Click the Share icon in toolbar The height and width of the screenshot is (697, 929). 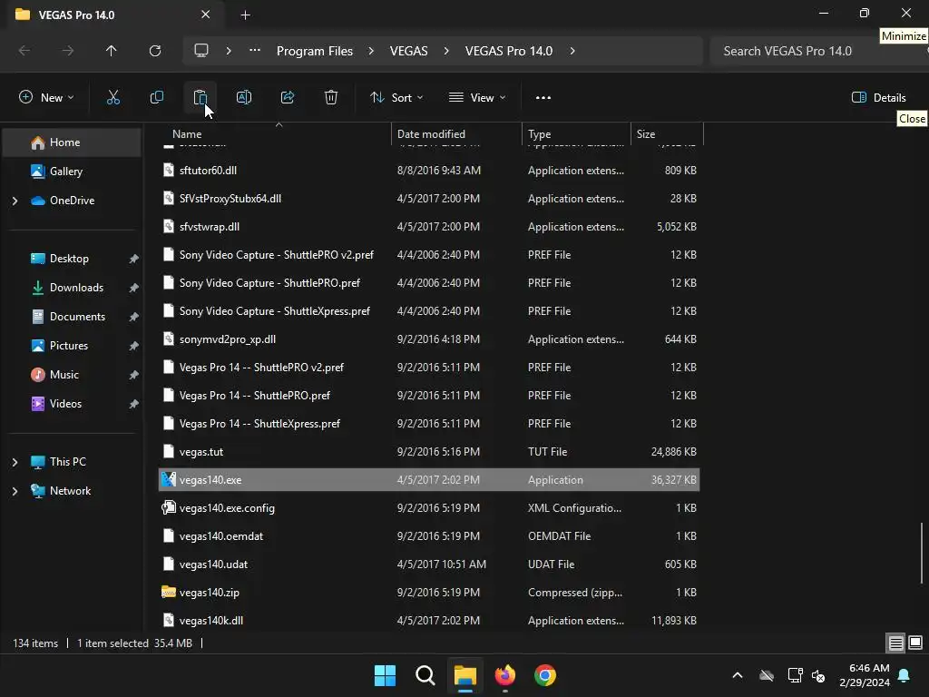(x=288, y=98)
